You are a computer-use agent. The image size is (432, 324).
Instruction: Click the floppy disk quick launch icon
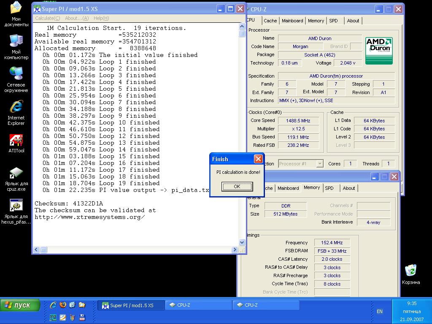coord(82,317)
